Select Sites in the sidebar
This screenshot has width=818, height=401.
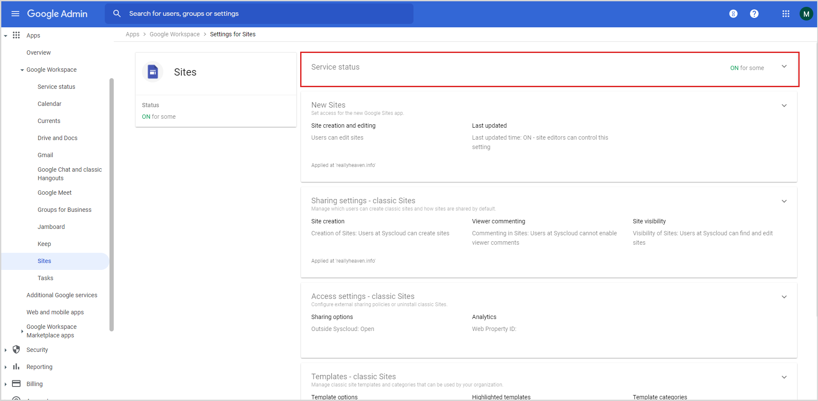(55, 261)
